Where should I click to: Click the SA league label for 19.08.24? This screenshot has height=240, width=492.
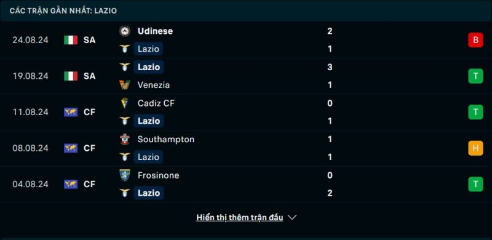coord(89,76)
